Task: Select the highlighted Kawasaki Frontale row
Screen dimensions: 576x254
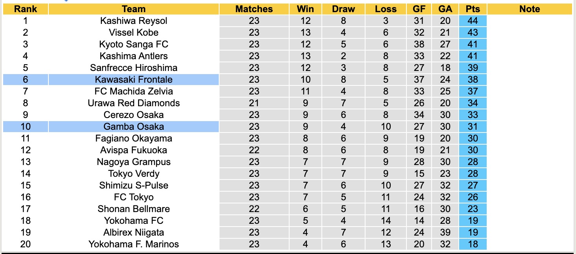Action: 134,80
